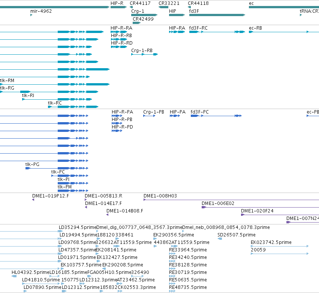Click the CR44118 gene label
This screenshot has width=319, height=293.
click(198, 3)
